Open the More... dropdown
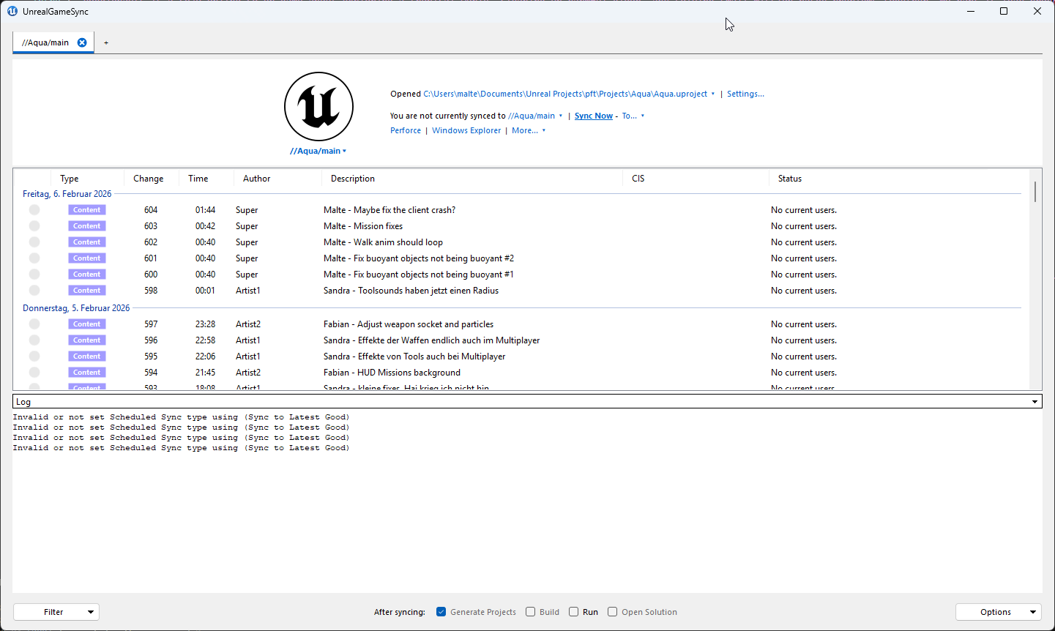Viewport: 1055px width, 631px height. tap(529, 130)
